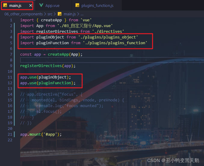Viewport: 204px width, 166px height.
Task: Click the Vue icon on App.vue tab
Action: click(x=41, y=5)
